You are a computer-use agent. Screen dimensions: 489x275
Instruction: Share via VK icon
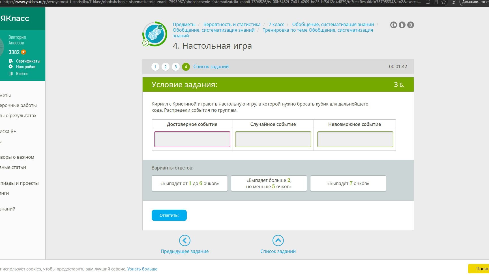410,25
